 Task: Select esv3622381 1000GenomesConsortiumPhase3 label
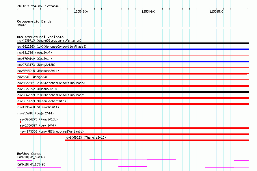(52, 83)
